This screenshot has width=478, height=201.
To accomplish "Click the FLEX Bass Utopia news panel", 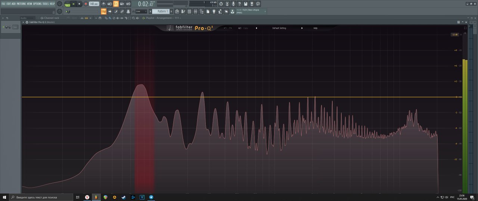I will [251, 12].
